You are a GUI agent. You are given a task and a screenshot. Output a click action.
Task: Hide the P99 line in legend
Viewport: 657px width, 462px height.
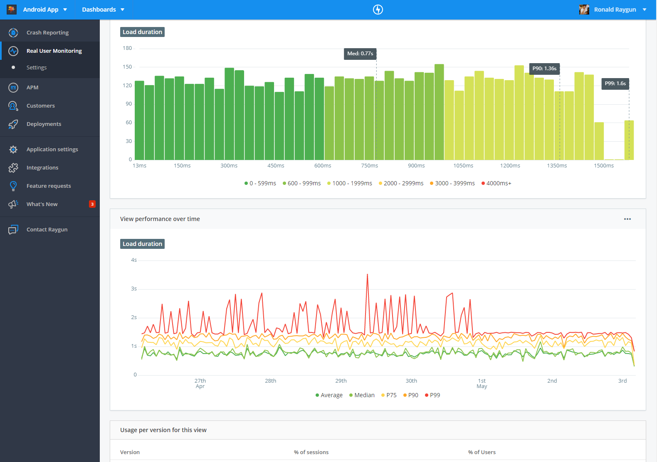pos(432,395)
